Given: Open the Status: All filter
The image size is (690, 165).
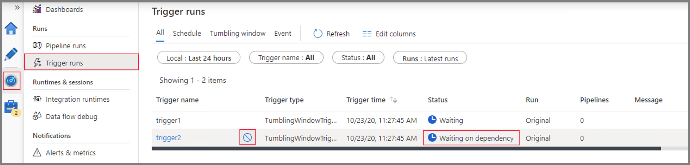Looking at the screenshot, I should coord(358,57).
